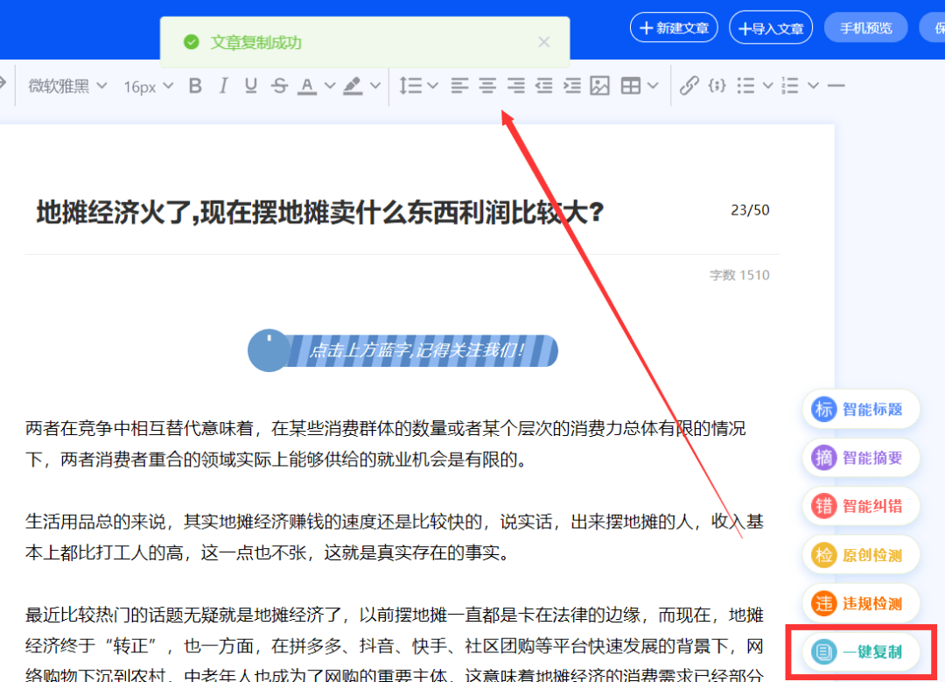Click the paragraph starting 两者在竞争中
The height and width of the screenshot is (682, 945).
(x=386, y=445)
